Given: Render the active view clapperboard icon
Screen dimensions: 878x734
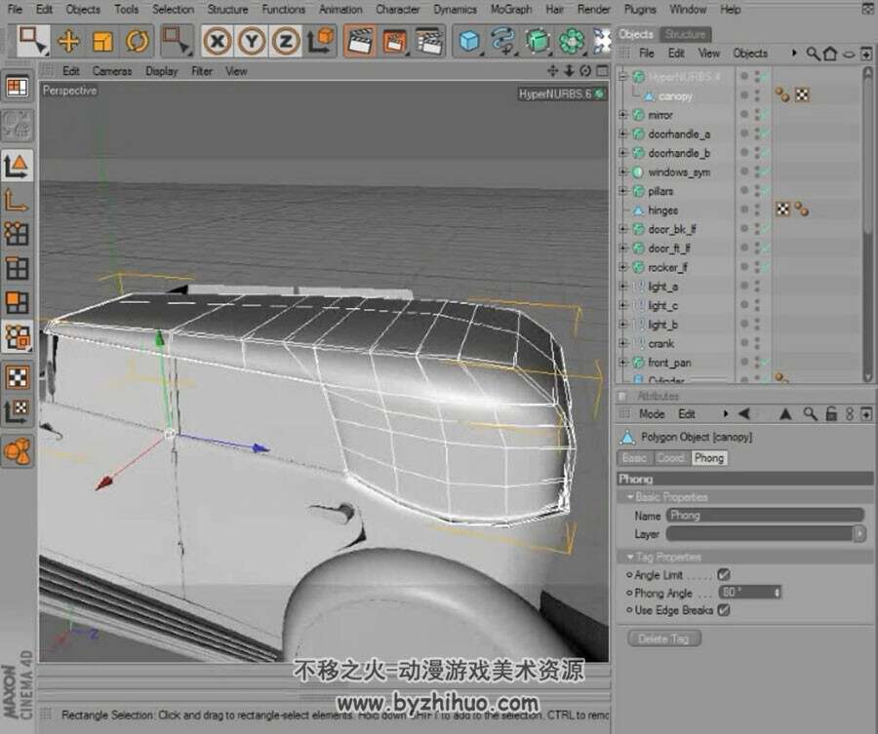Looking at the screenshot, I should [x=360, y=41].
